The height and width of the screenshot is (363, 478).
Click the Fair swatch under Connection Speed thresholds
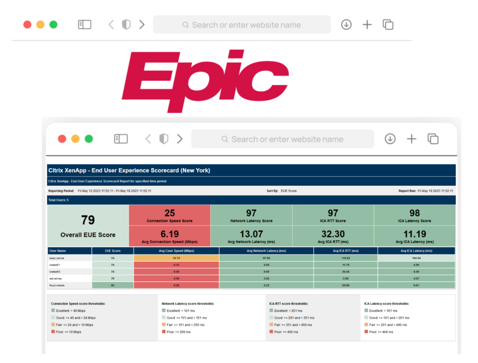pos(53,325)
